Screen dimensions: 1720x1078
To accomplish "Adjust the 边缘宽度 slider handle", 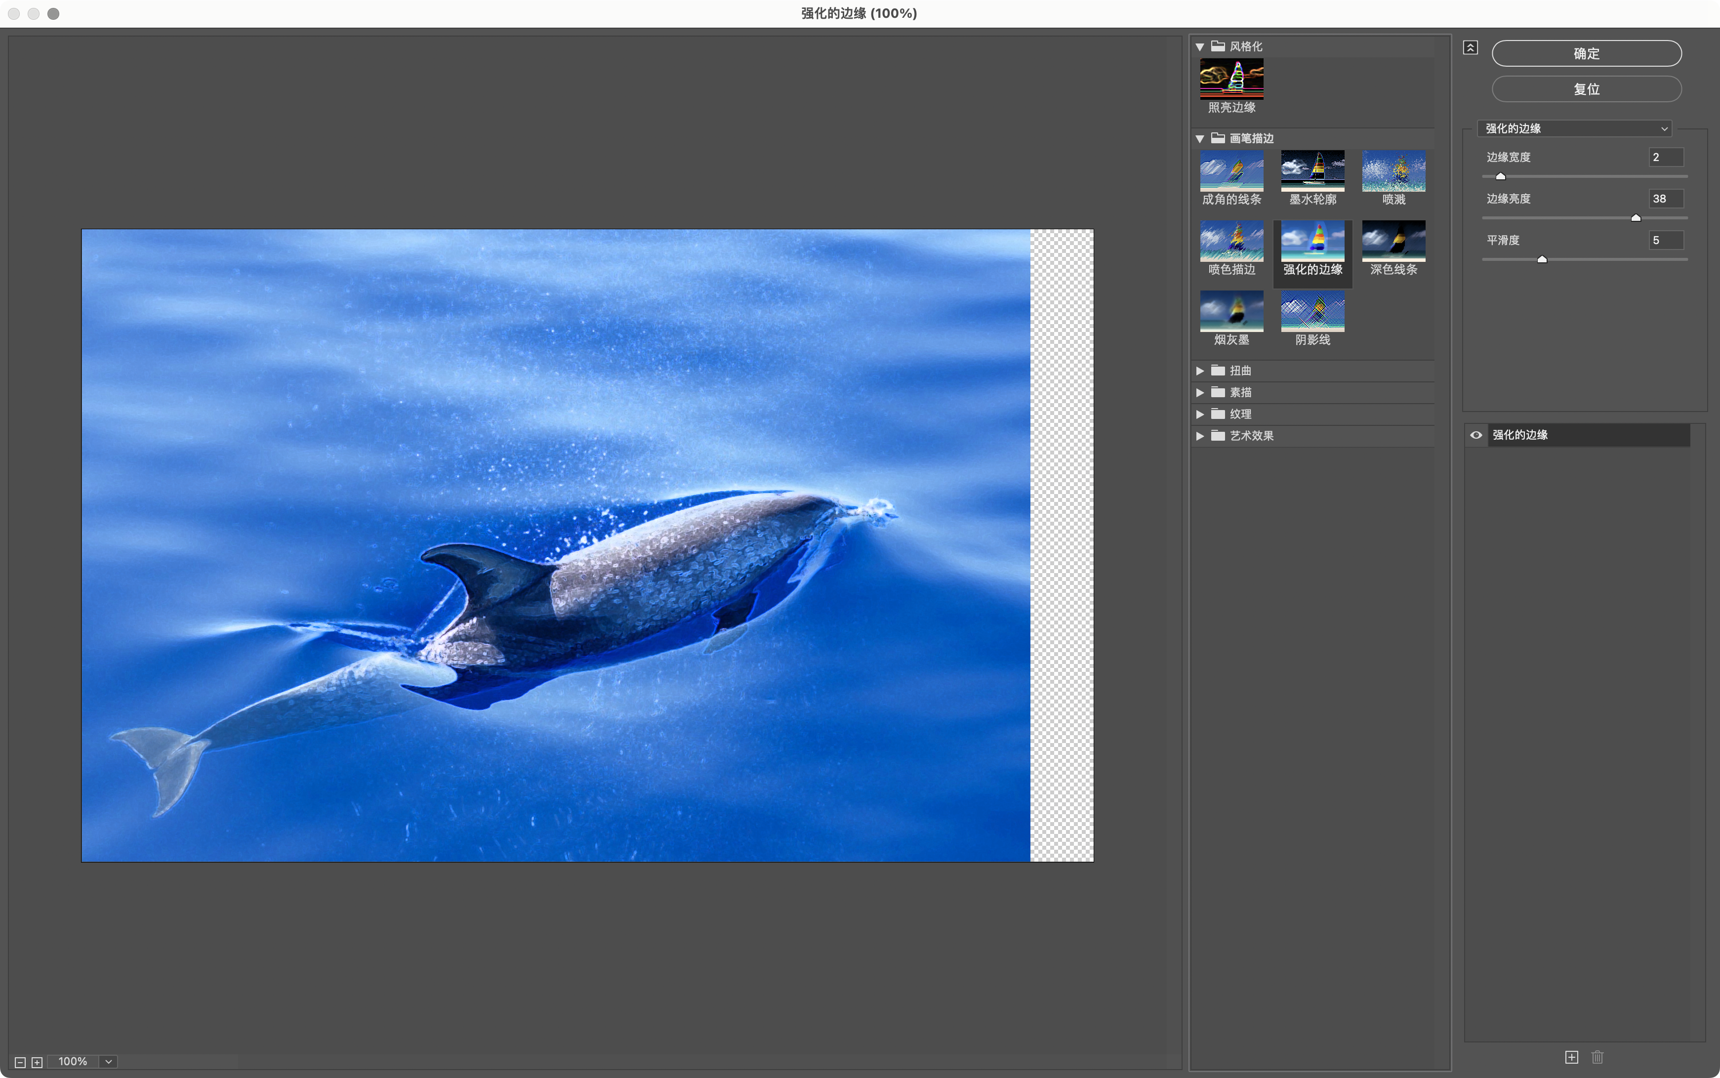I will coord(1501,176).
